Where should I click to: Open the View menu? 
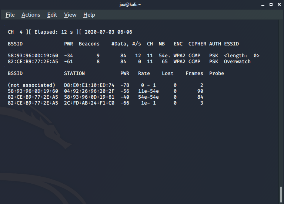pos(70,15)
